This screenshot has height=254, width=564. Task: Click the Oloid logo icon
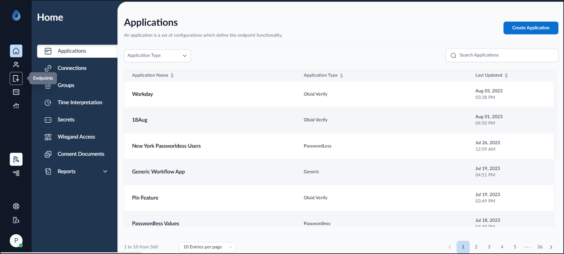[16, 15]
